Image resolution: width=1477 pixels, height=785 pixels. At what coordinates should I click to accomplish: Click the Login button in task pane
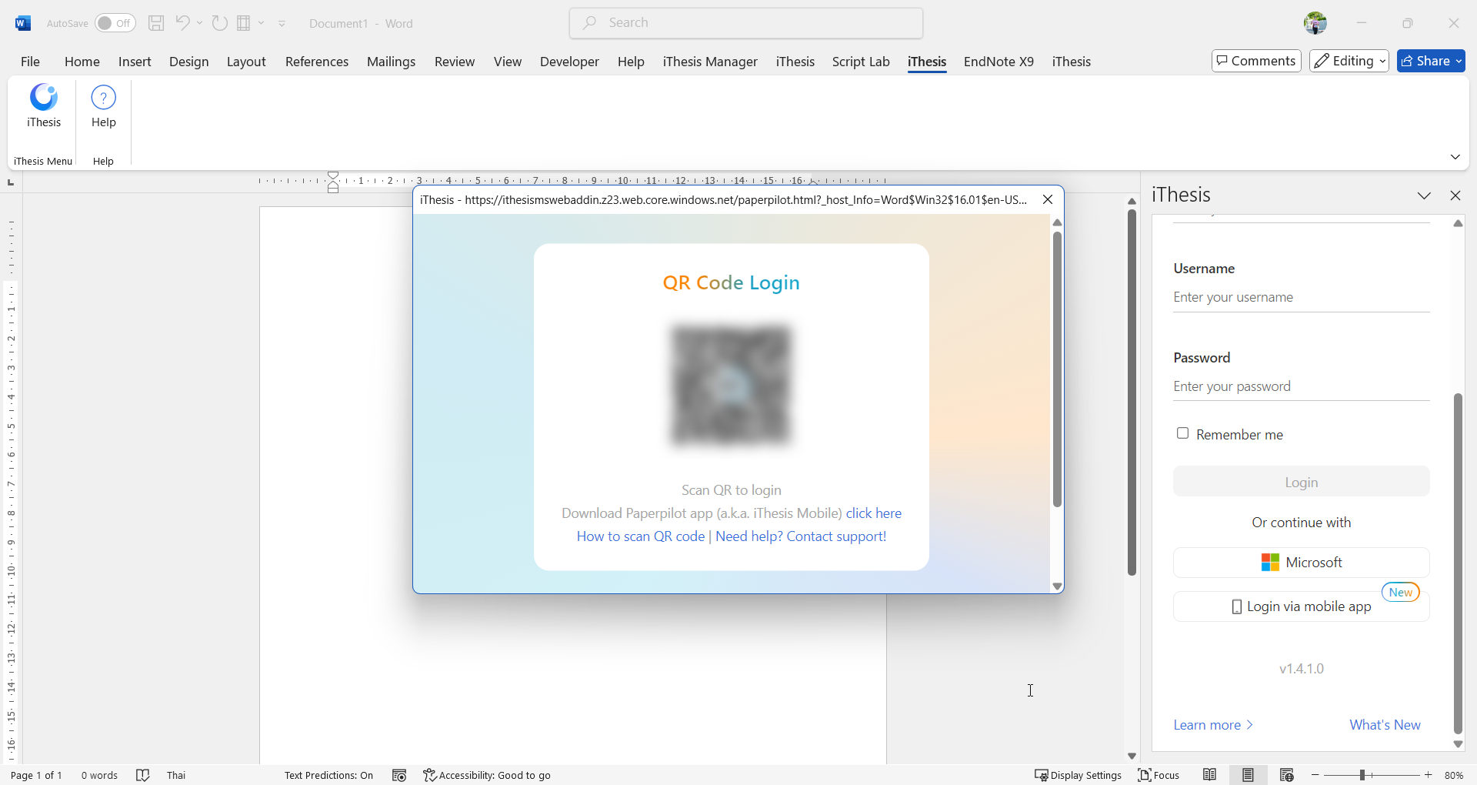coord(1302,482)
